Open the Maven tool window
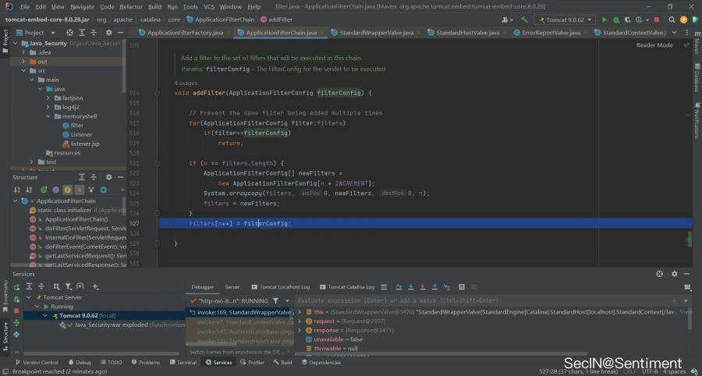 point(696,48)
